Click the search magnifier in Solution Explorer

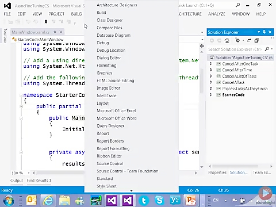click(x=267, y=49)
